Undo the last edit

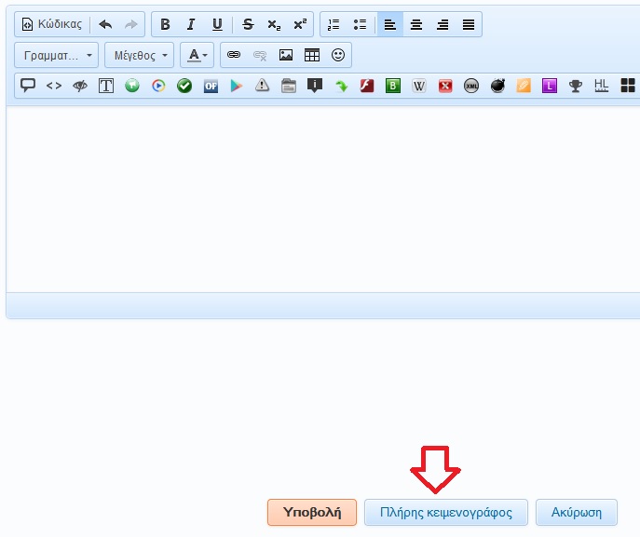point(105,24)
